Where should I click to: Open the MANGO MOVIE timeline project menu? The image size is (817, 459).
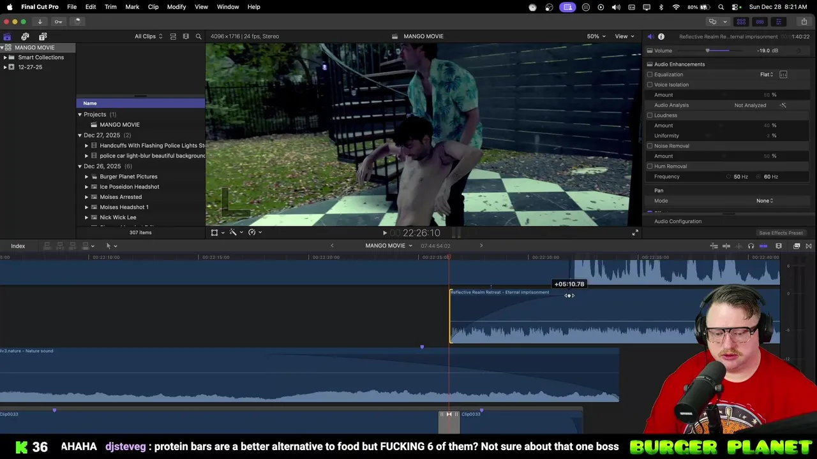[x=389, y=246]
